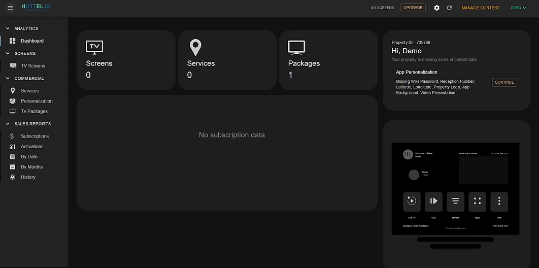Click the Live TV icon in preview
539x268 pixels.
pos(412,202)
